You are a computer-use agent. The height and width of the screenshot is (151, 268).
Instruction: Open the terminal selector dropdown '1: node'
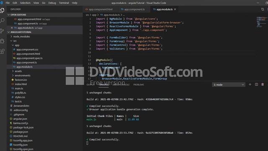pos(229,85)
